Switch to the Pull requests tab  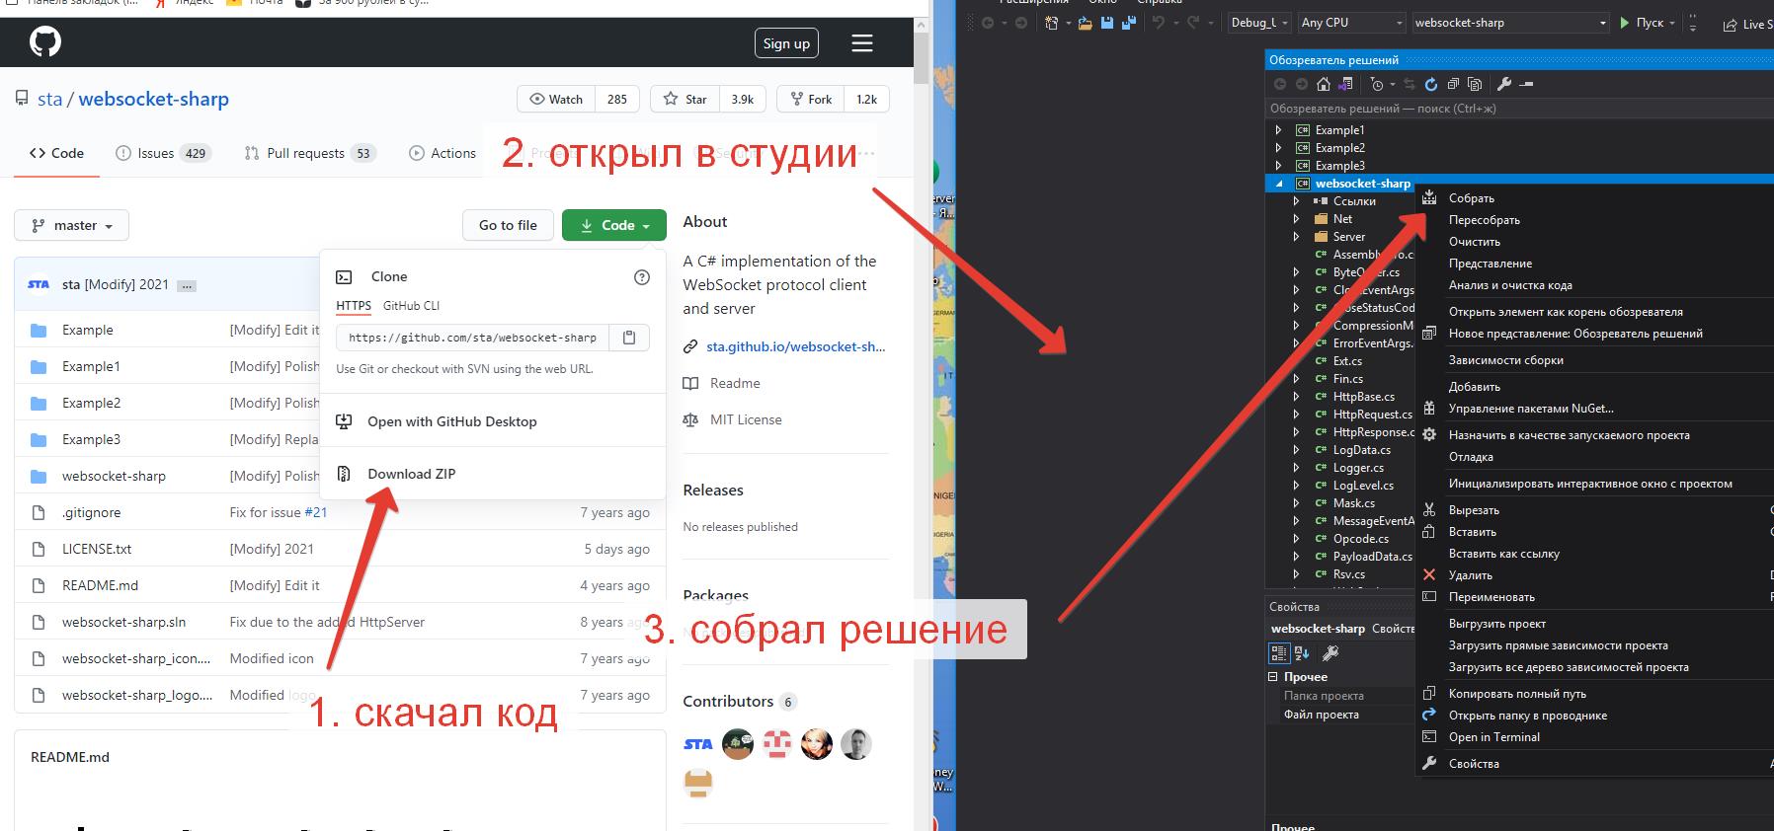[310, 153]
